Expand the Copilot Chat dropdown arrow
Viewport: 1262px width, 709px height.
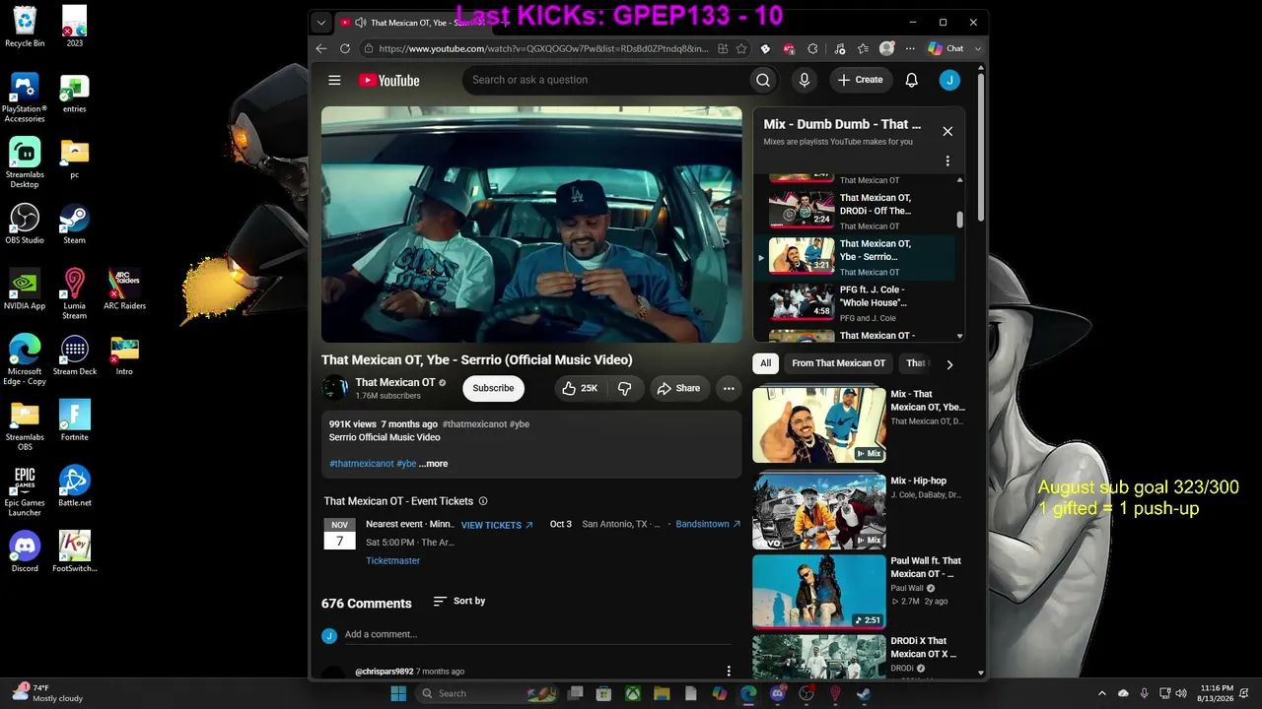tap(978, 48)
